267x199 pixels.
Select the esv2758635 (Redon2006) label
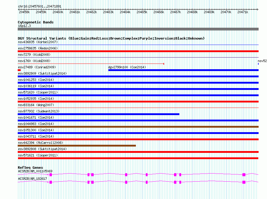click(38, 48)
